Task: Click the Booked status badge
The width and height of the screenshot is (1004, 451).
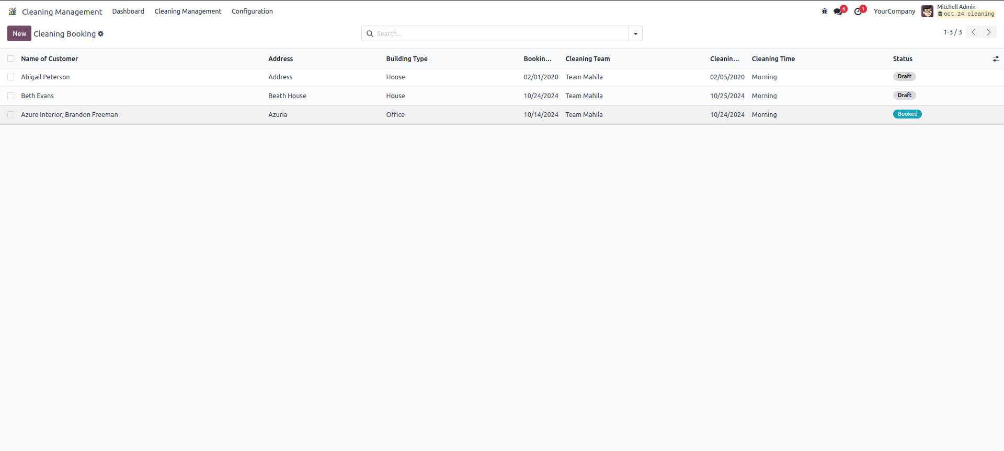Action: pyautogui.click(x=907, y=114)
